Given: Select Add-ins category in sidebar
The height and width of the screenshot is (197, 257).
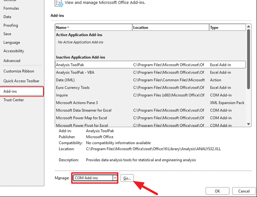Looking at the screenshot, I should pyautogui.click(x=22, y=91).
